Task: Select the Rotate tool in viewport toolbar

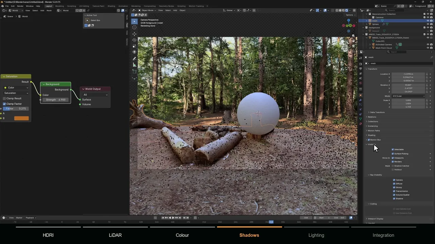Action: tap(135, 40)
